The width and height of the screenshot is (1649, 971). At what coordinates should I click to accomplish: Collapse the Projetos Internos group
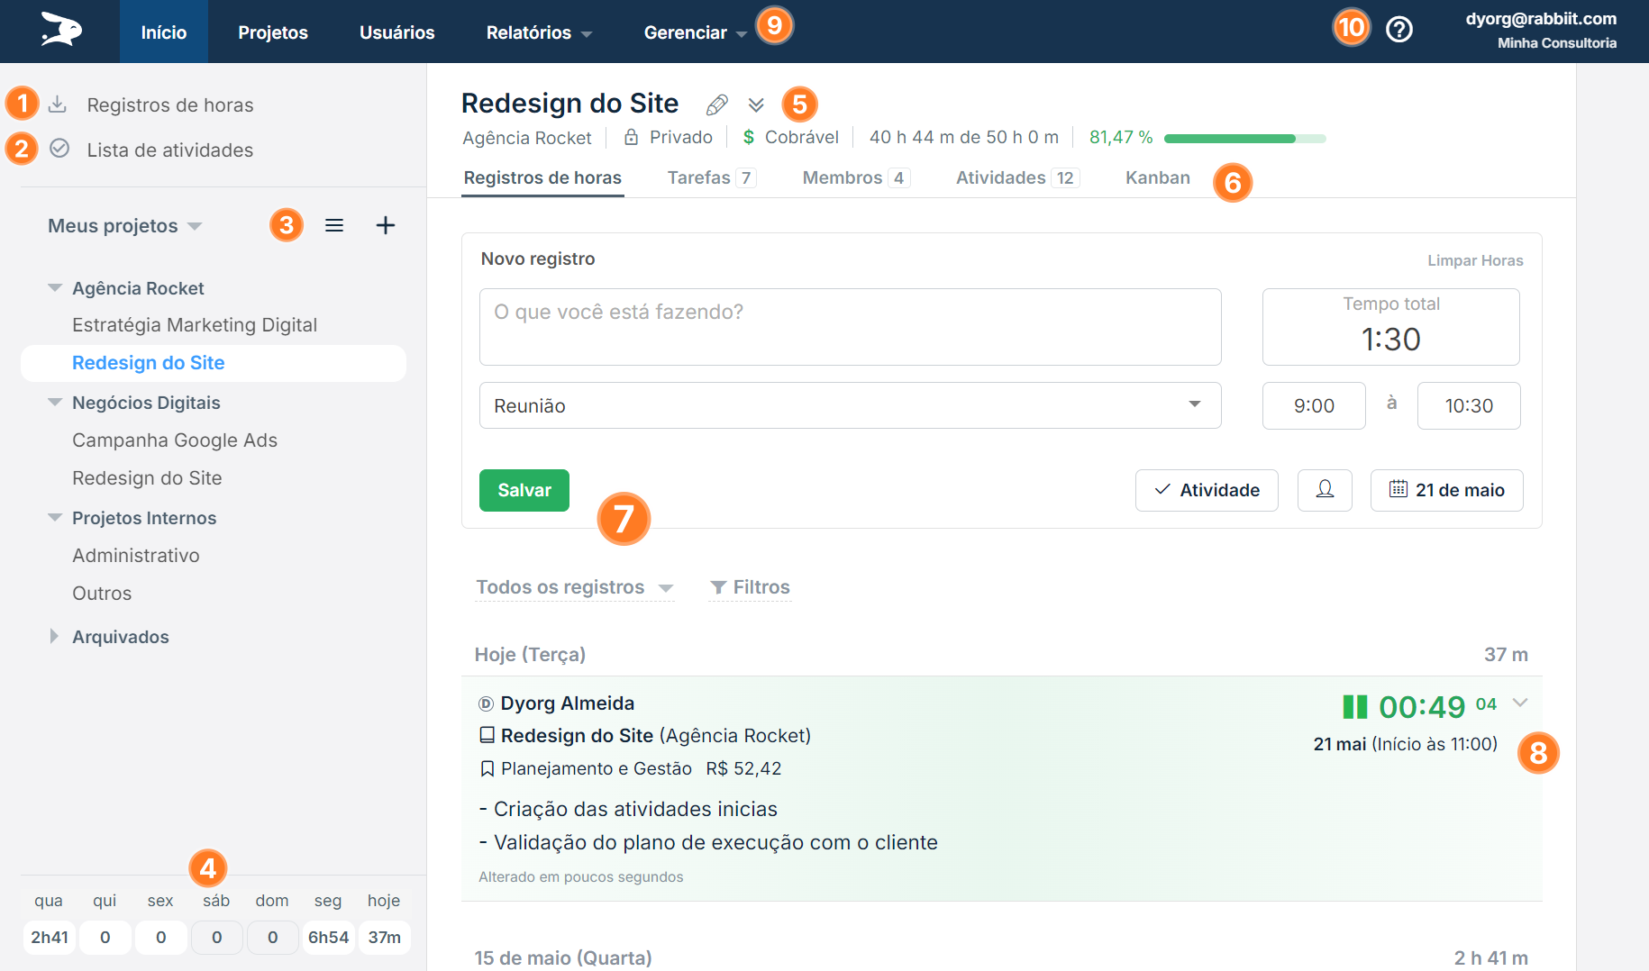coord(55,518)
